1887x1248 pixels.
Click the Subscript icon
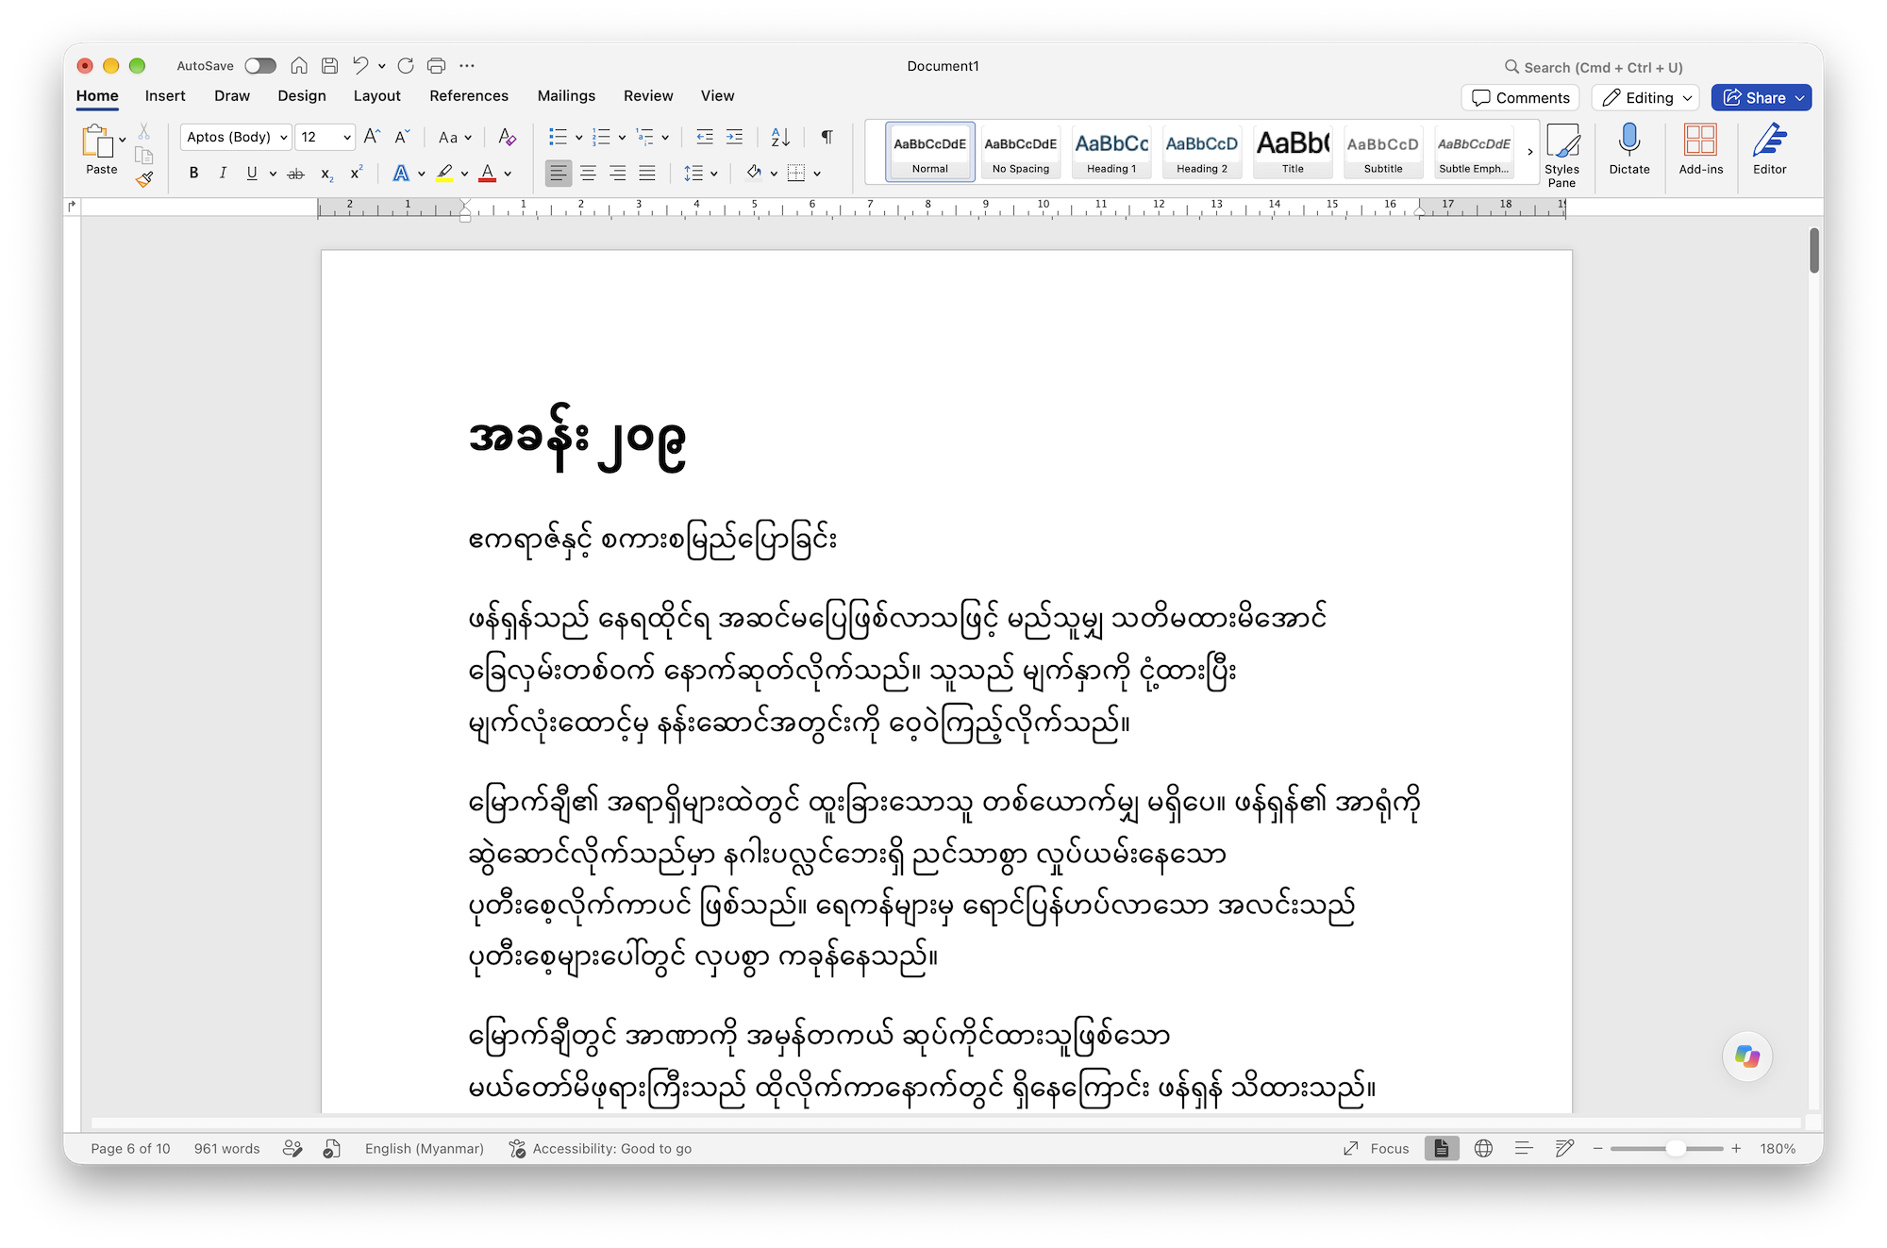[326, 174]
